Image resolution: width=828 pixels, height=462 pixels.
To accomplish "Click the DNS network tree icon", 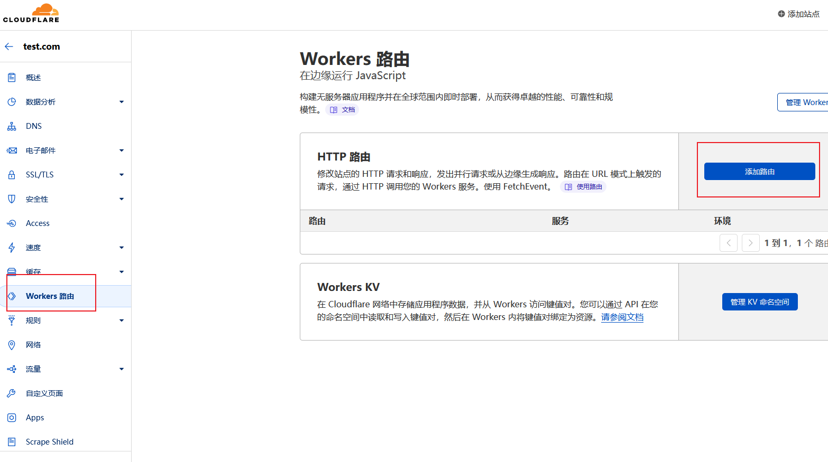I will (12, 126).
